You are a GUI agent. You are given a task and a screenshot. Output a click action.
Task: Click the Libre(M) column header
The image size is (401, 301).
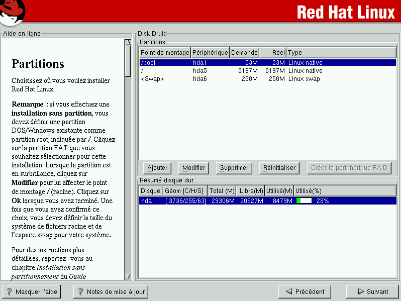click(251, 191)
